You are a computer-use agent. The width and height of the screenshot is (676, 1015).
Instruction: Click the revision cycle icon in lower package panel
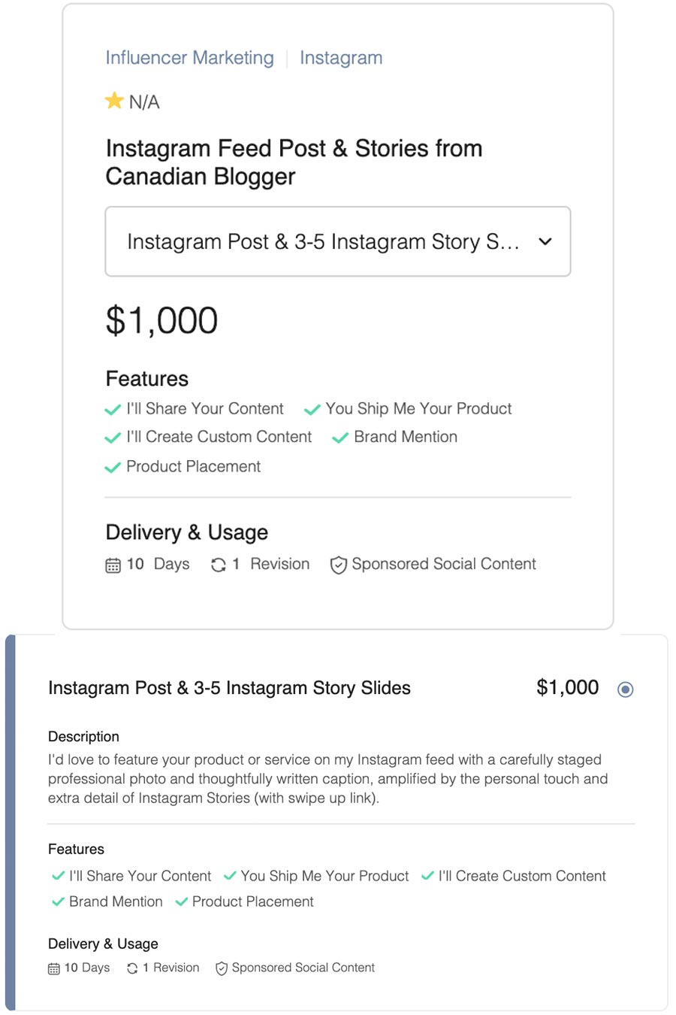click(x=132, y=968)
